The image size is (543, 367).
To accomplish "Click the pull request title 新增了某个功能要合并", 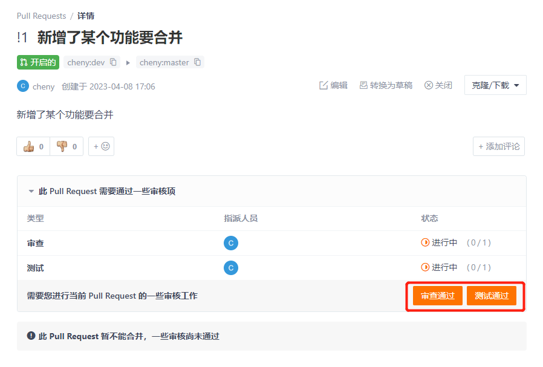I will click(x=110, y=37).
